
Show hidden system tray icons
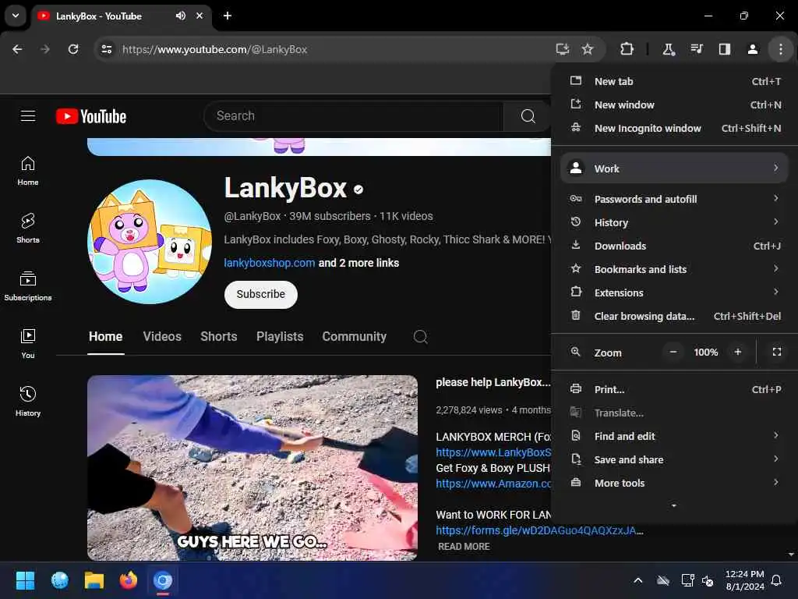pyautogui.click(x=637, y=580)
